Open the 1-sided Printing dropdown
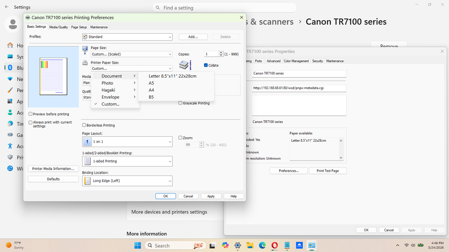449x252 pixels. (128, 161)
